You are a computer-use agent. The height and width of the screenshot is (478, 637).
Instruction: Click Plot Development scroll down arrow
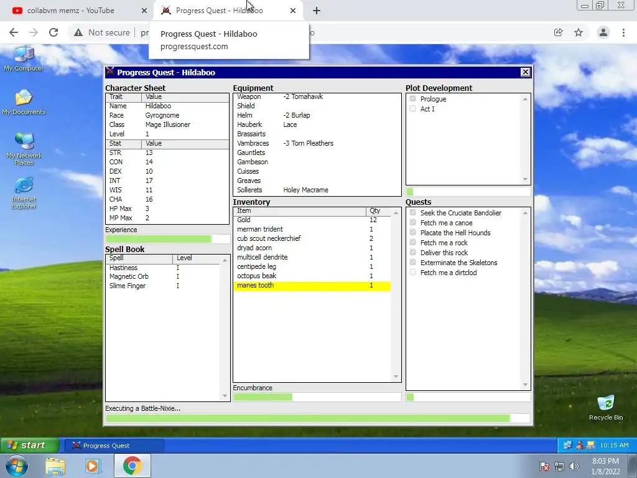[525, 179]
